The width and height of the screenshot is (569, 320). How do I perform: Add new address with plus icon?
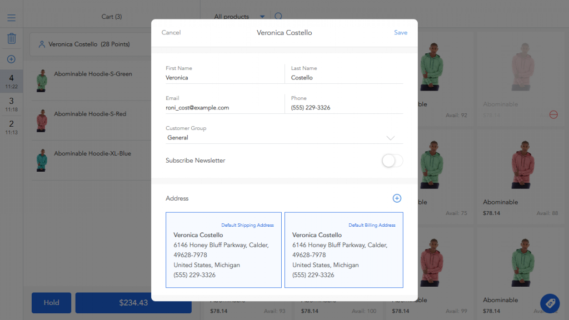pos(397,198)
